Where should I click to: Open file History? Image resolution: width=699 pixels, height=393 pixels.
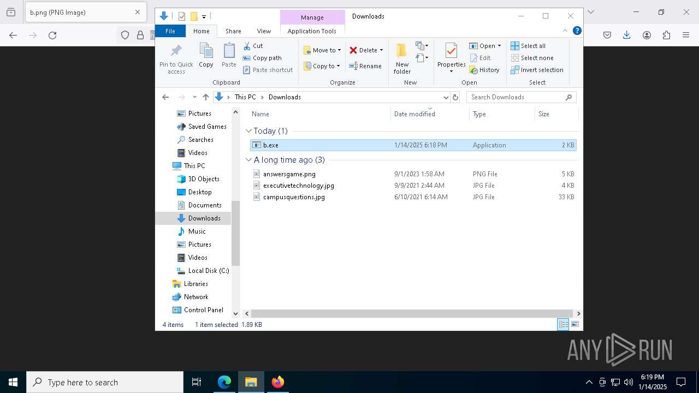tap(484, 70)
